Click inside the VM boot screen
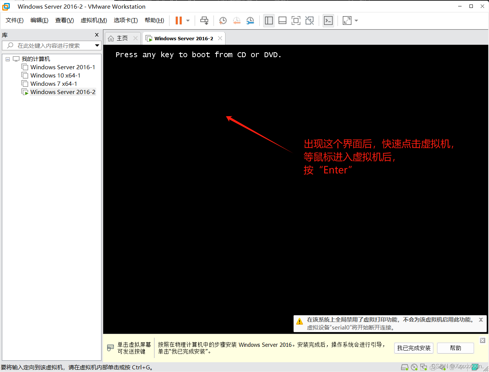Viewport: 489px width, 372px height. pos(295,189)
